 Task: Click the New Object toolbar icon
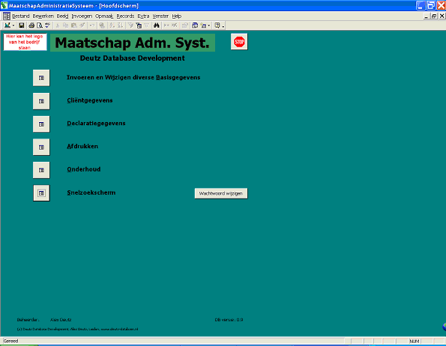[x=203, y=25]
